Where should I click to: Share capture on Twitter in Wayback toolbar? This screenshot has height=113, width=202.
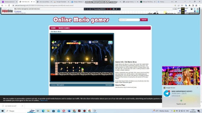198,11
